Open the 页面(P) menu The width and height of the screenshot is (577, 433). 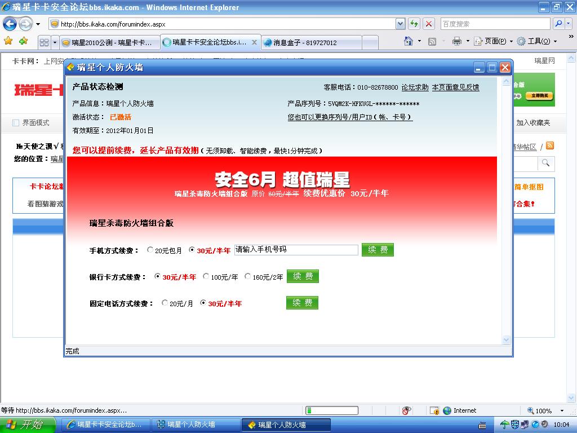pos(494,41)
